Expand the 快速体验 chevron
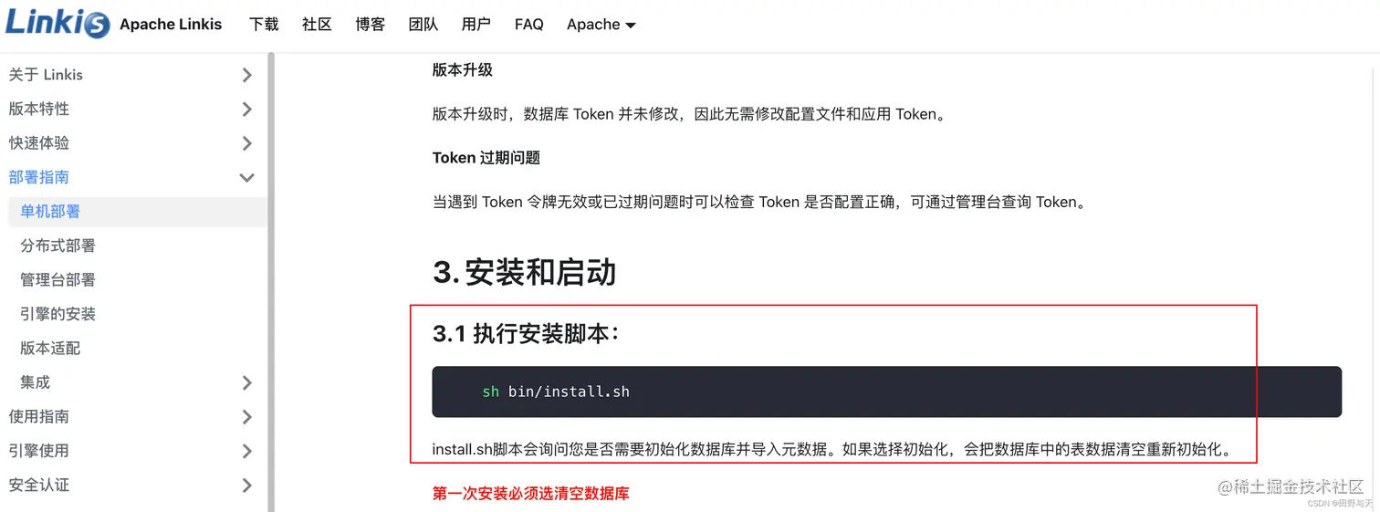This screenshot has width=1380, height=512. point(246,143)
